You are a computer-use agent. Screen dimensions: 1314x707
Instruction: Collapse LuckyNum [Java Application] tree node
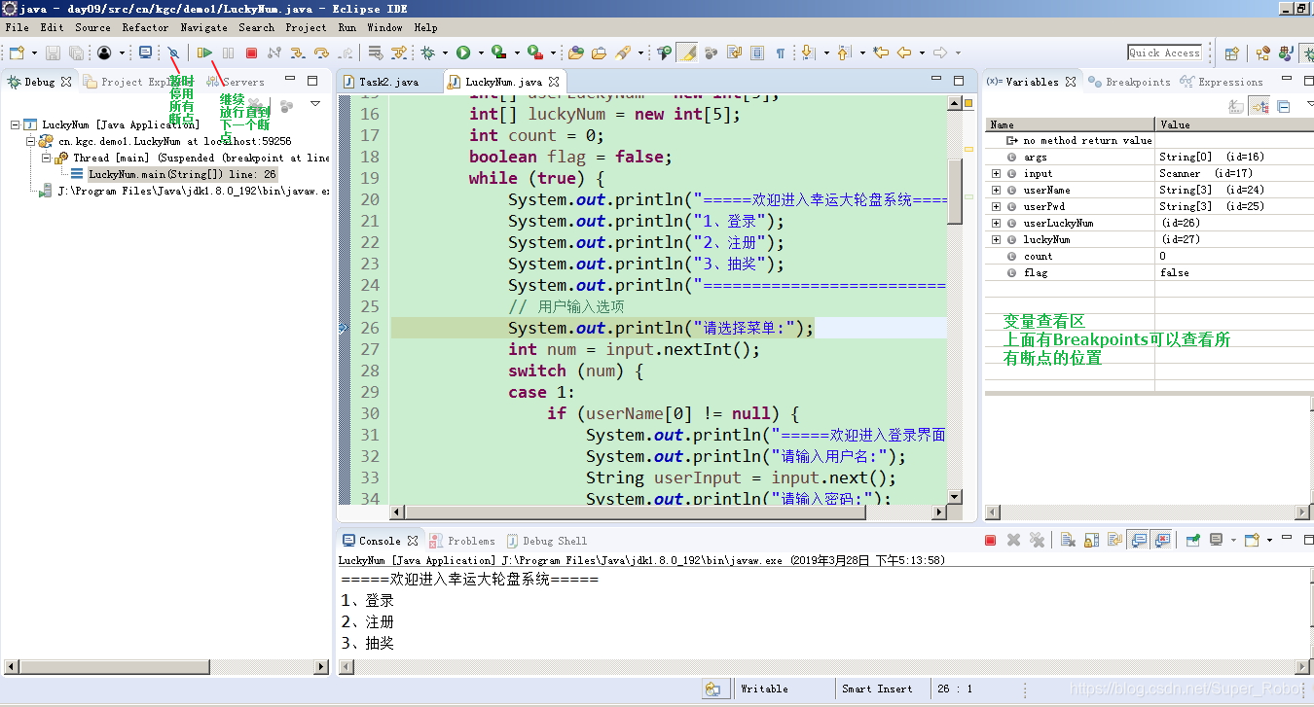coord(16,124)
